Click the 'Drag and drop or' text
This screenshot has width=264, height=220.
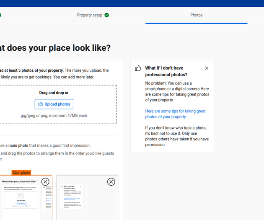tap(54, 93)
